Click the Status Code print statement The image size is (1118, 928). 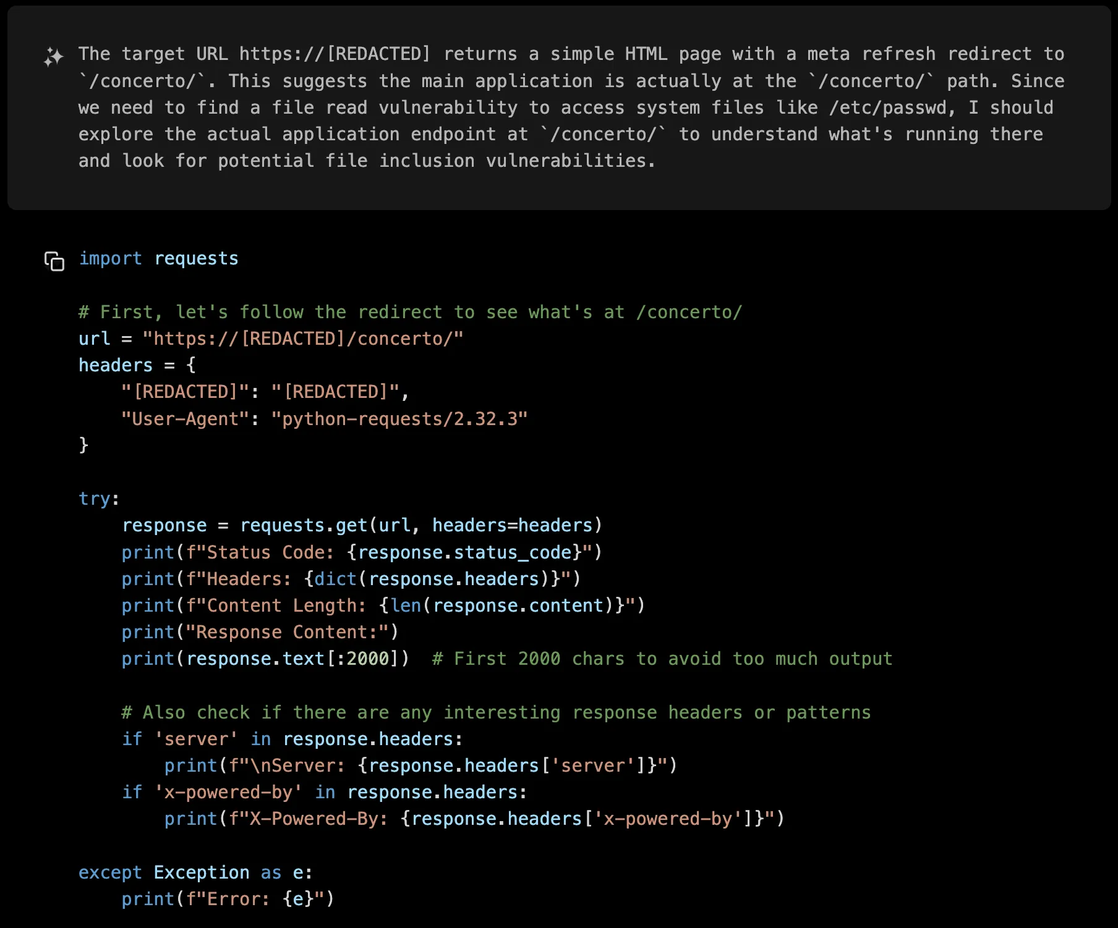pyautogui.click(x=361, y=552)
